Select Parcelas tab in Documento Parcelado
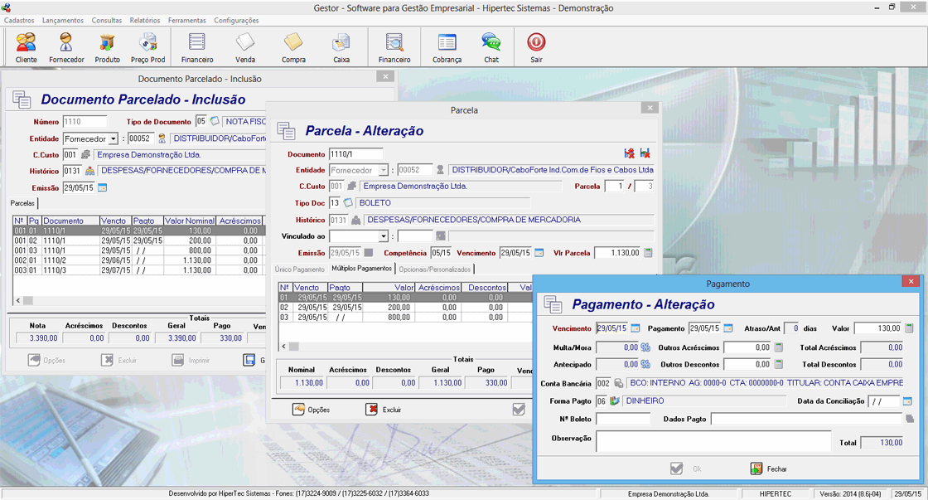The height and width of the screenshot is (500, 928). [x=22, y=203]
